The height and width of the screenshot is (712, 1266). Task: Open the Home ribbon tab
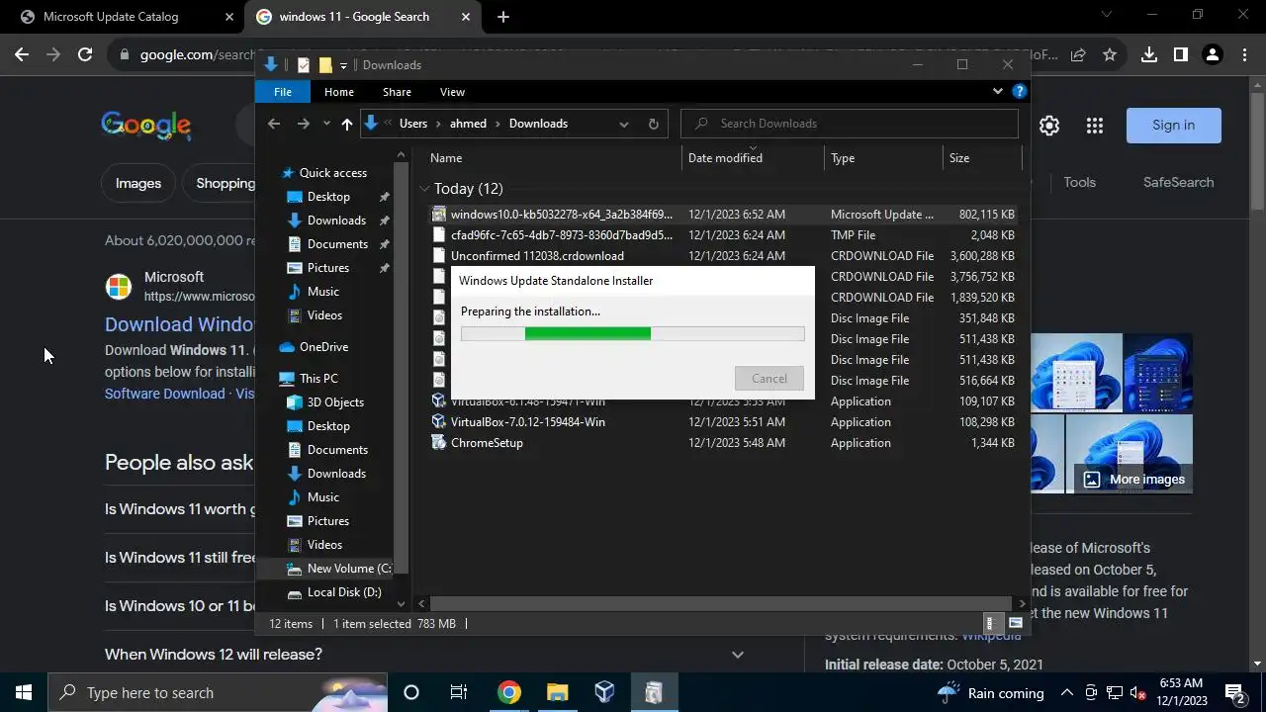click(x=339, y=92)
